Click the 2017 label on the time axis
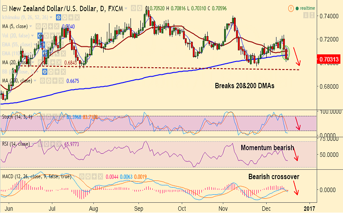The height and width of the screenshot is (213, 343). pyautogui.click(x=310, y=209)
